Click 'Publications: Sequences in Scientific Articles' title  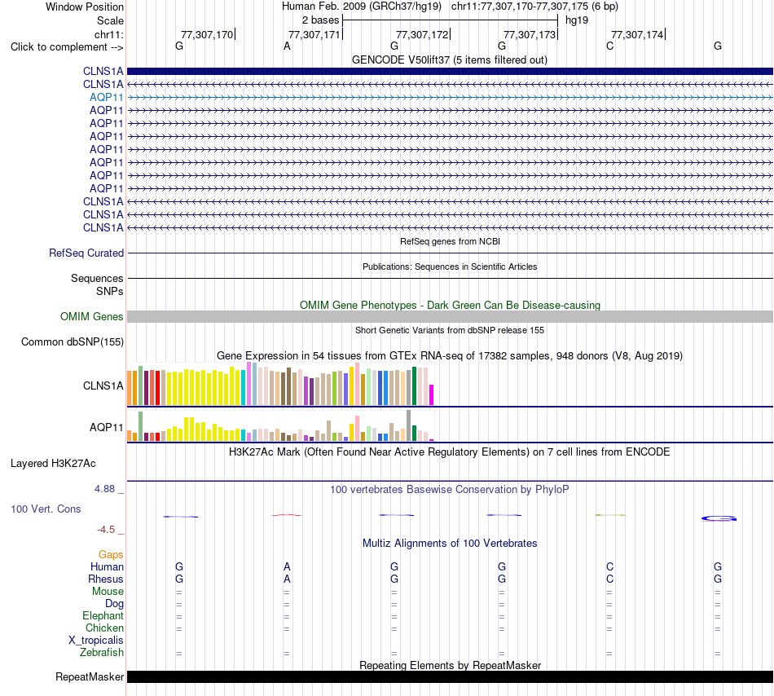pos(450,267)
